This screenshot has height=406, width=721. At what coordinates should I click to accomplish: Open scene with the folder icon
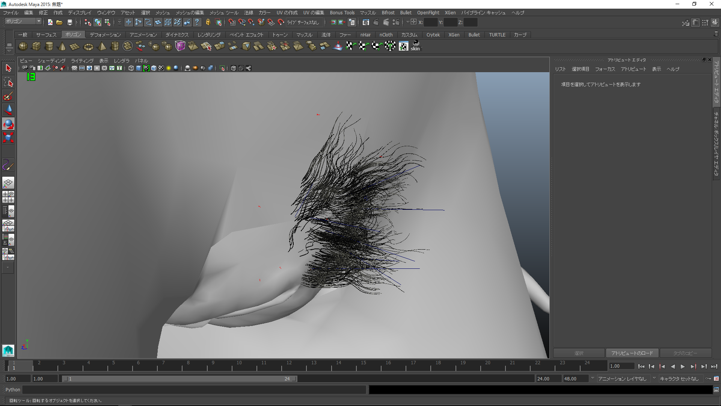point(59,23)
